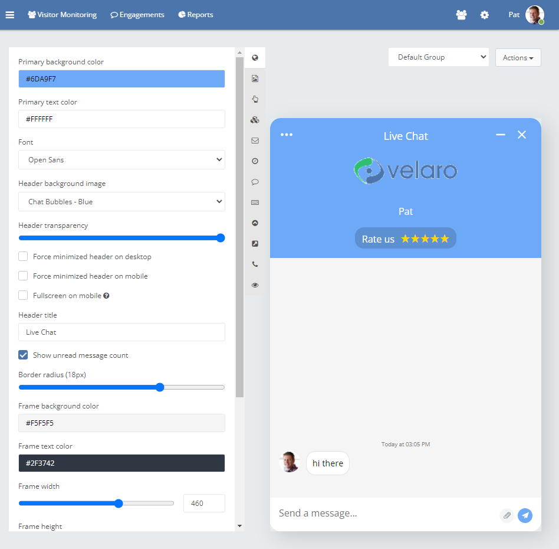559x549 pixels.
Task: Open the Reports menu item
Action: [196, 15]
